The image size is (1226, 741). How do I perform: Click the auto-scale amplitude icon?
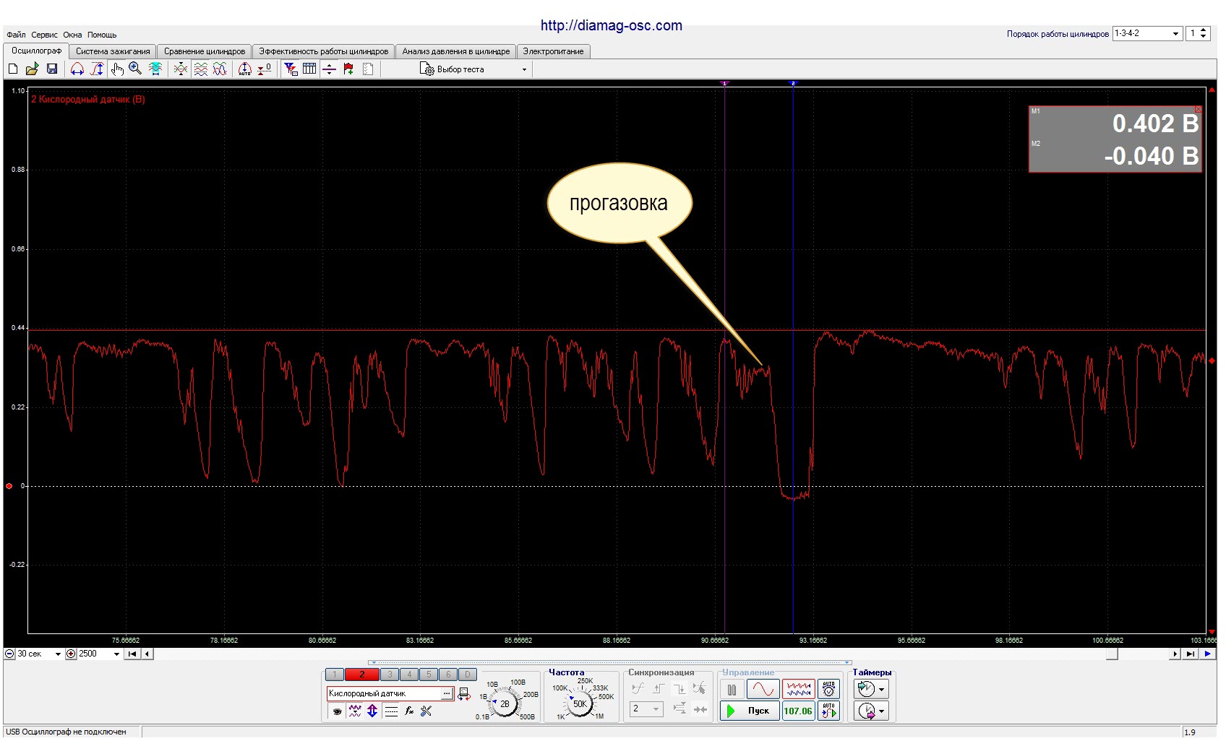245,69
